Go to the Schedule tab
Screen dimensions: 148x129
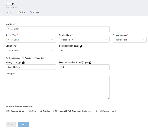(35, 12)
